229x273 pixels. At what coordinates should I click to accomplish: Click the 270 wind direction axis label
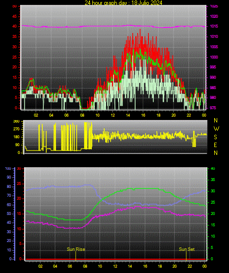coord(16,129)
